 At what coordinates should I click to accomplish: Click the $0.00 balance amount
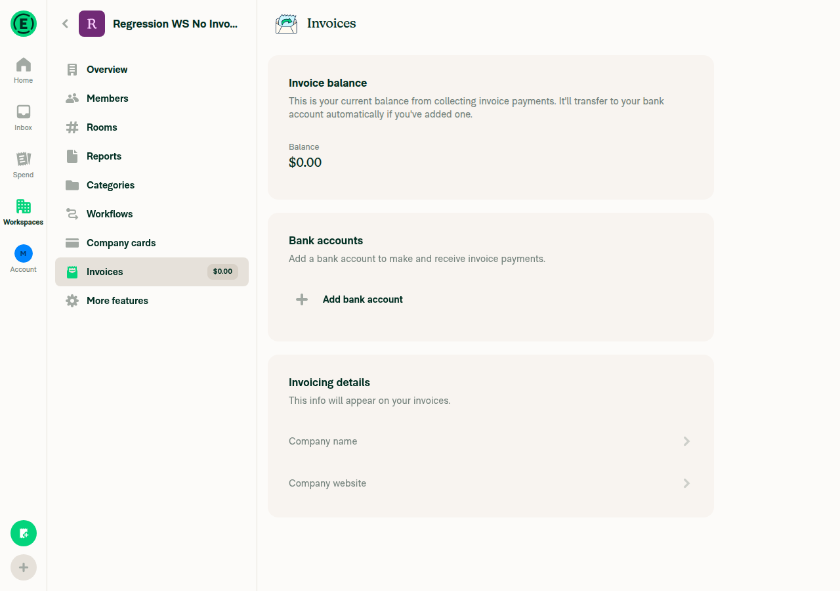pyautogui.click(x=305, y=162)
